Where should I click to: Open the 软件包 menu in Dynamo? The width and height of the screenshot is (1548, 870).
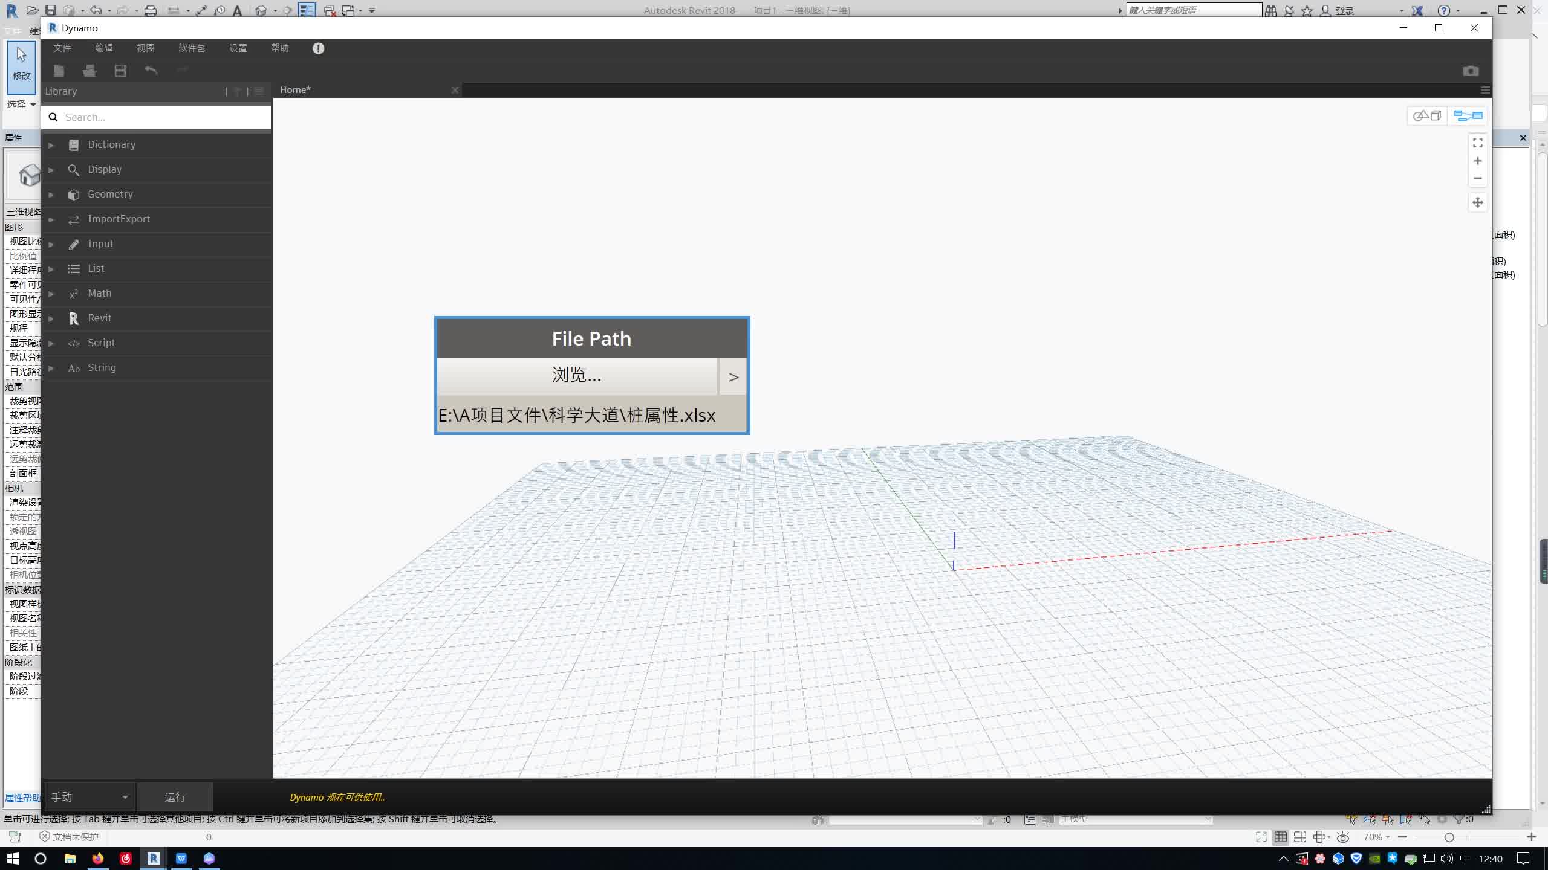192,48
